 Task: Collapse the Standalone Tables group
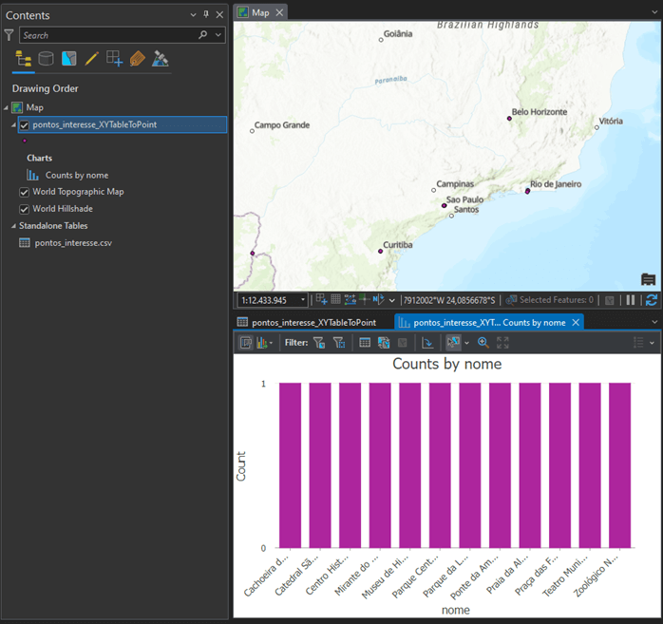click(13, 226)
